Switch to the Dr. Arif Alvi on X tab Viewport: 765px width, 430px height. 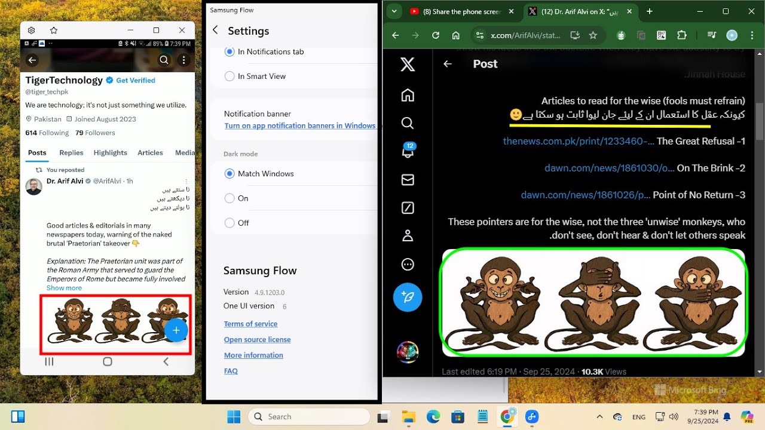(x=579, y=11)
